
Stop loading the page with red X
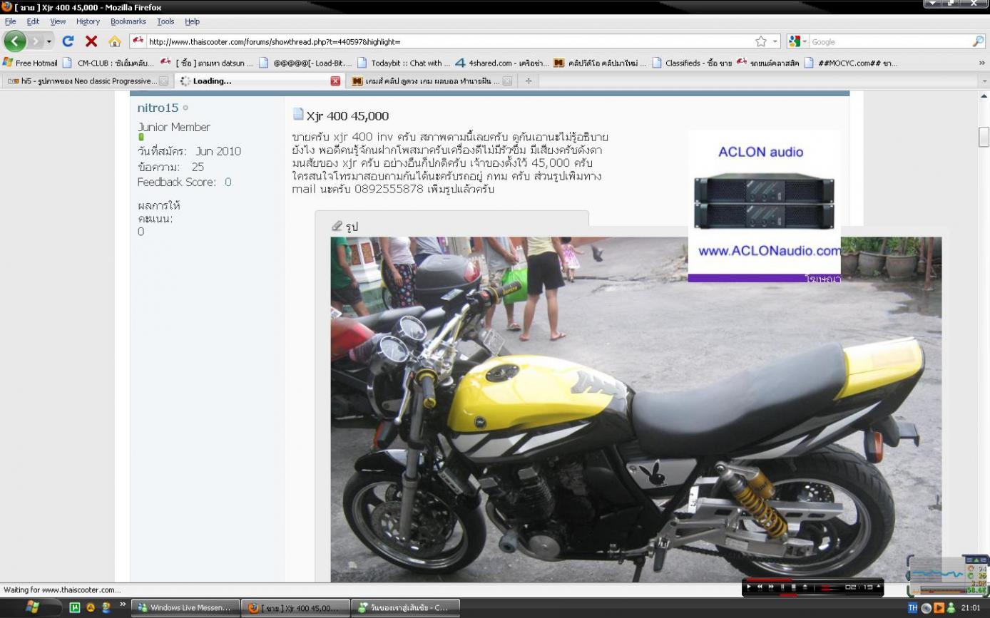point(91,41)
